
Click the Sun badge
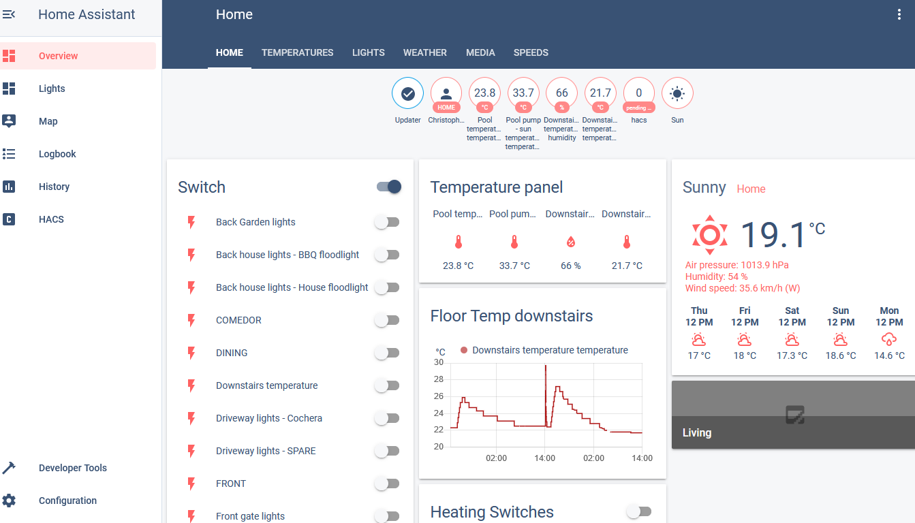[677, 93]
